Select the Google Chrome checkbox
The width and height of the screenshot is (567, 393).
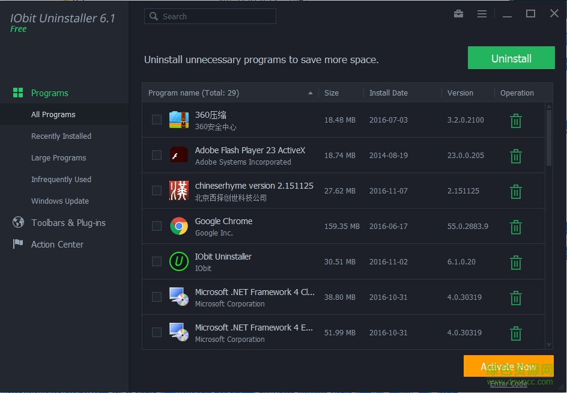point(156,227)
